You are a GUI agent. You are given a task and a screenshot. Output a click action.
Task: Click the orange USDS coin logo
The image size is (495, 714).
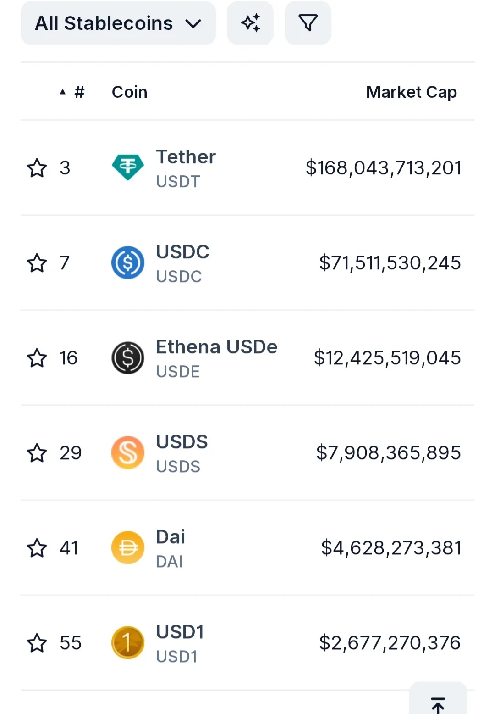128,452
